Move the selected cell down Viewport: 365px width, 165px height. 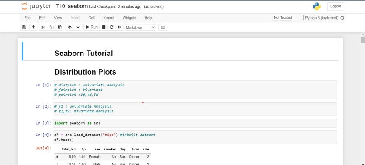click(78, 27)
